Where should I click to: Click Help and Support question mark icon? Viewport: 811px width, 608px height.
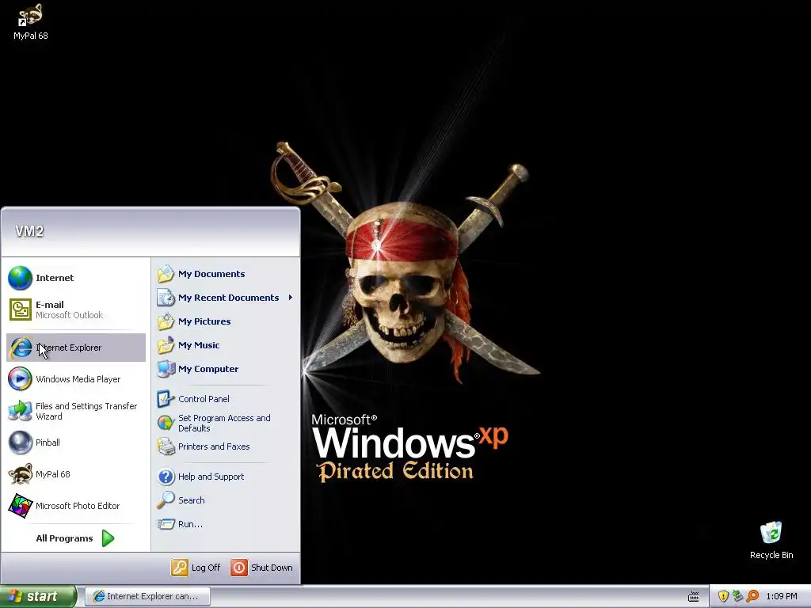pos(166,476)
